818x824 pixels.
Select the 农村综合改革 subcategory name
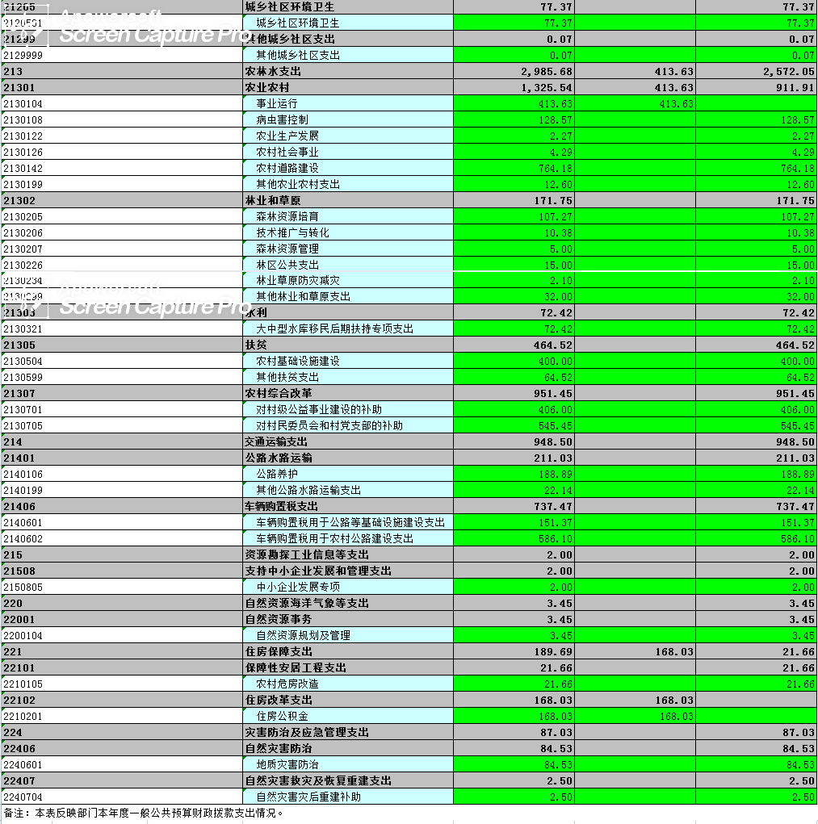(348, 393)
